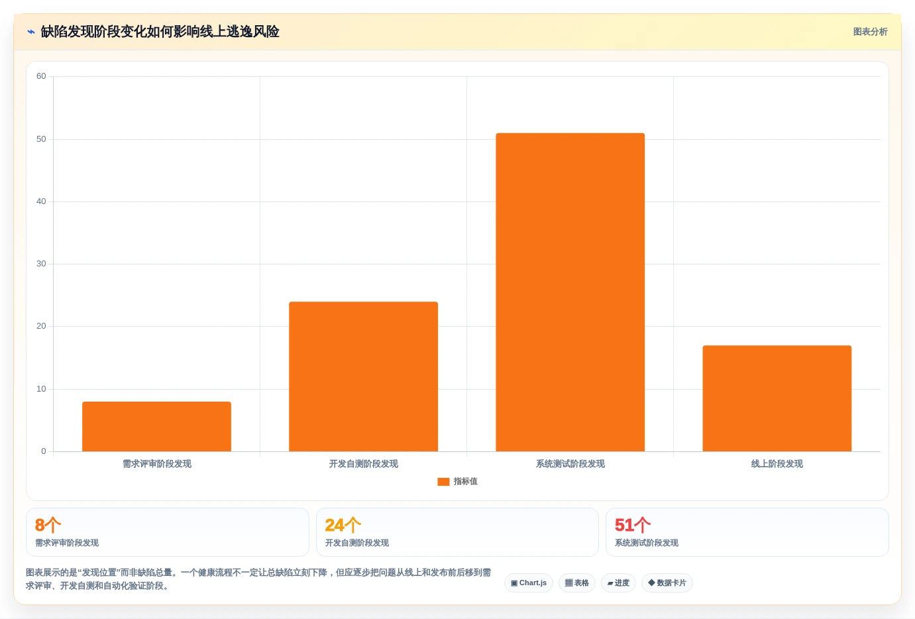This screenshot has height=619, width=915.
Task: Click the y-axis label 40
Action: coord(41,201)
